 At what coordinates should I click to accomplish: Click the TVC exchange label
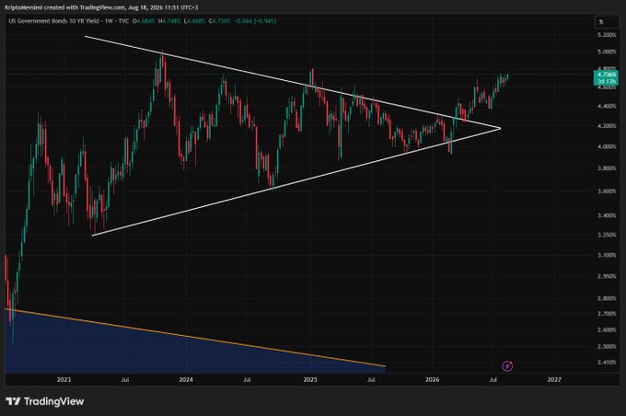(x=123, y=21)
